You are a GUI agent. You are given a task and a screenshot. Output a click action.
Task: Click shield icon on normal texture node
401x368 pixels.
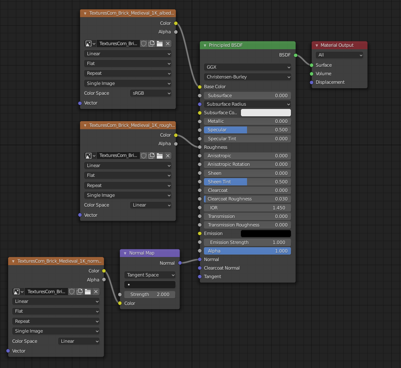click(72, 292)
